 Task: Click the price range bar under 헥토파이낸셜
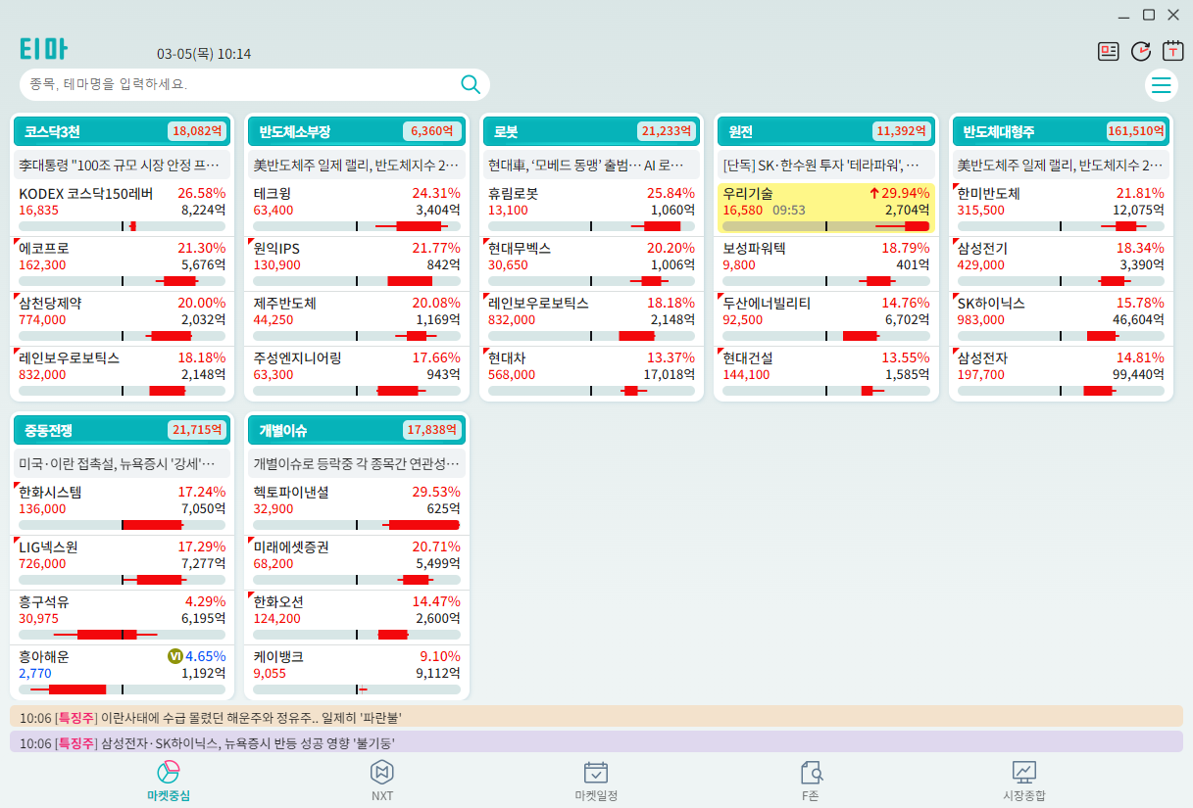tap(357, 525)
